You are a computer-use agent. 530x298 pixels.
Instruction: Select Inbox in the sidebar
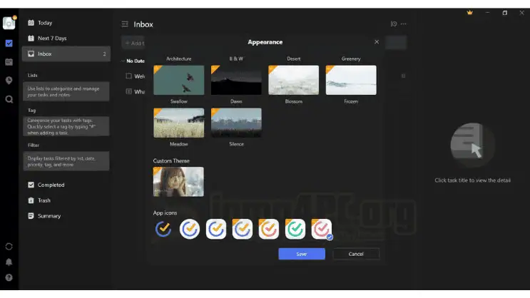click(x=66, y=53)
